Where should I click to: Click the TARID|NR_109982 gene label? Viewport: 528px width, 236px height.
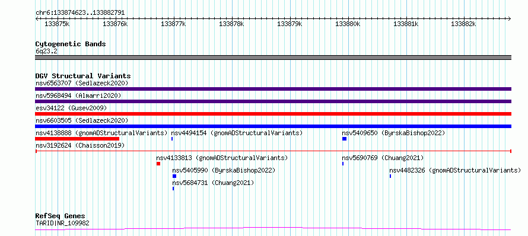point(63,223)
